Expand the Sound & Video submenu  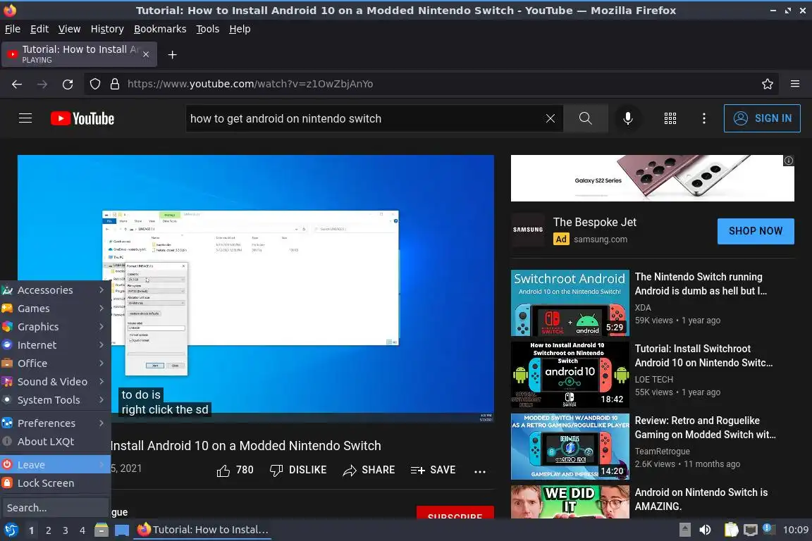coord(55,382)
